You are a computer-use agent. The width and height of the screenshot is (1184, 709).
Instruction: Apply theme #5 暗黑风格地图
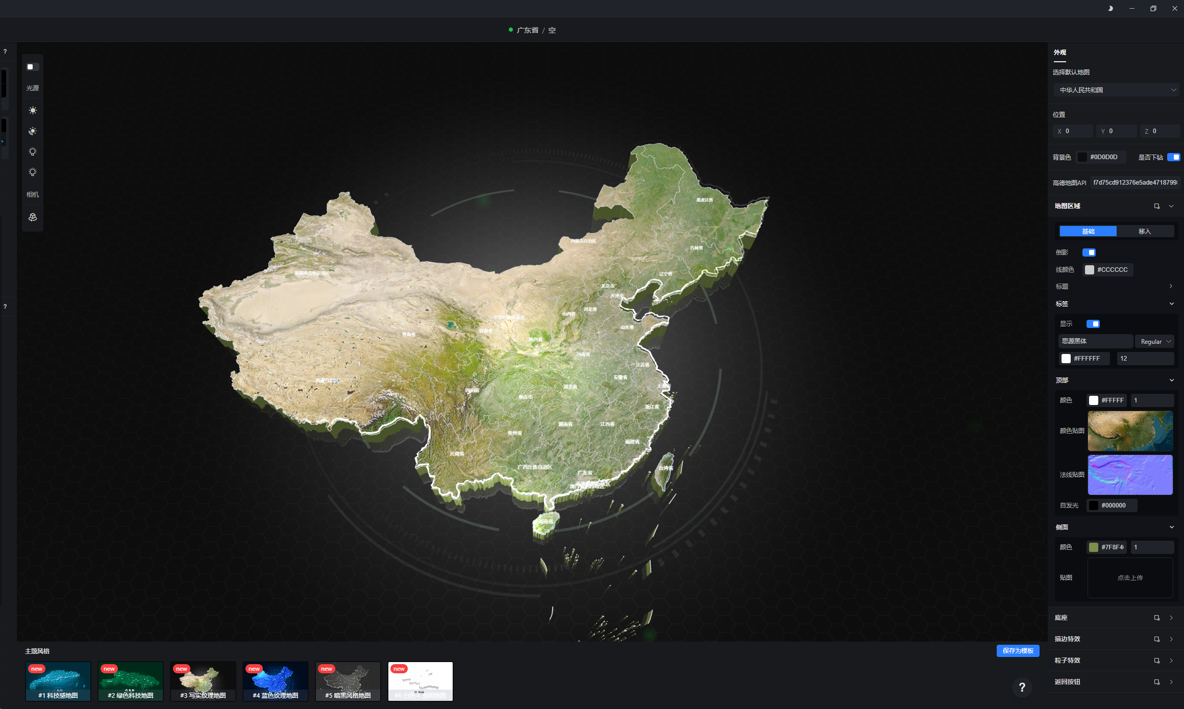pos(348,681)
